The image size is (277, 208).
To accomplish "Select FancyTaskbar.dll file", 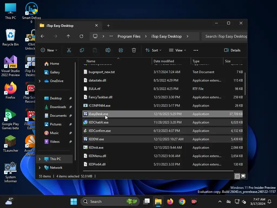I will pos(163,97).
